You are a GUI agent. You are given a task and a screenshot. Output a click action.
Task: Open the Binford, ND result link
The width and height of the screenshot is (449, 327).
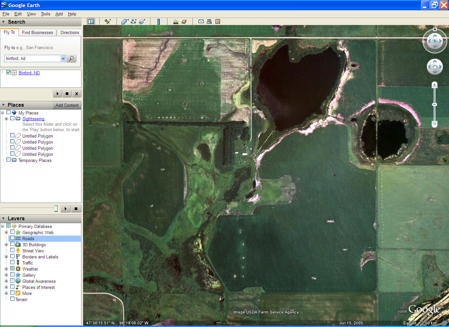pos(29,73)
